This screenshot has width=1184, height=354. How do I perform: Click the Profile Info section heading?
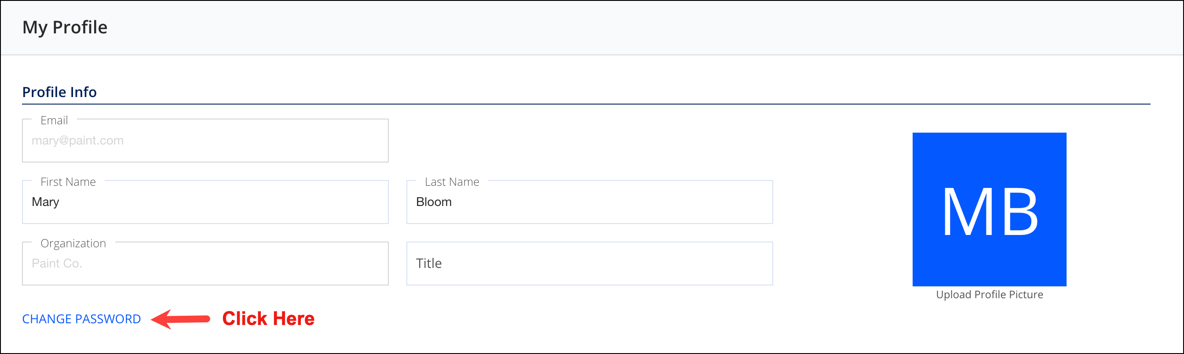[x=59, y=92]
